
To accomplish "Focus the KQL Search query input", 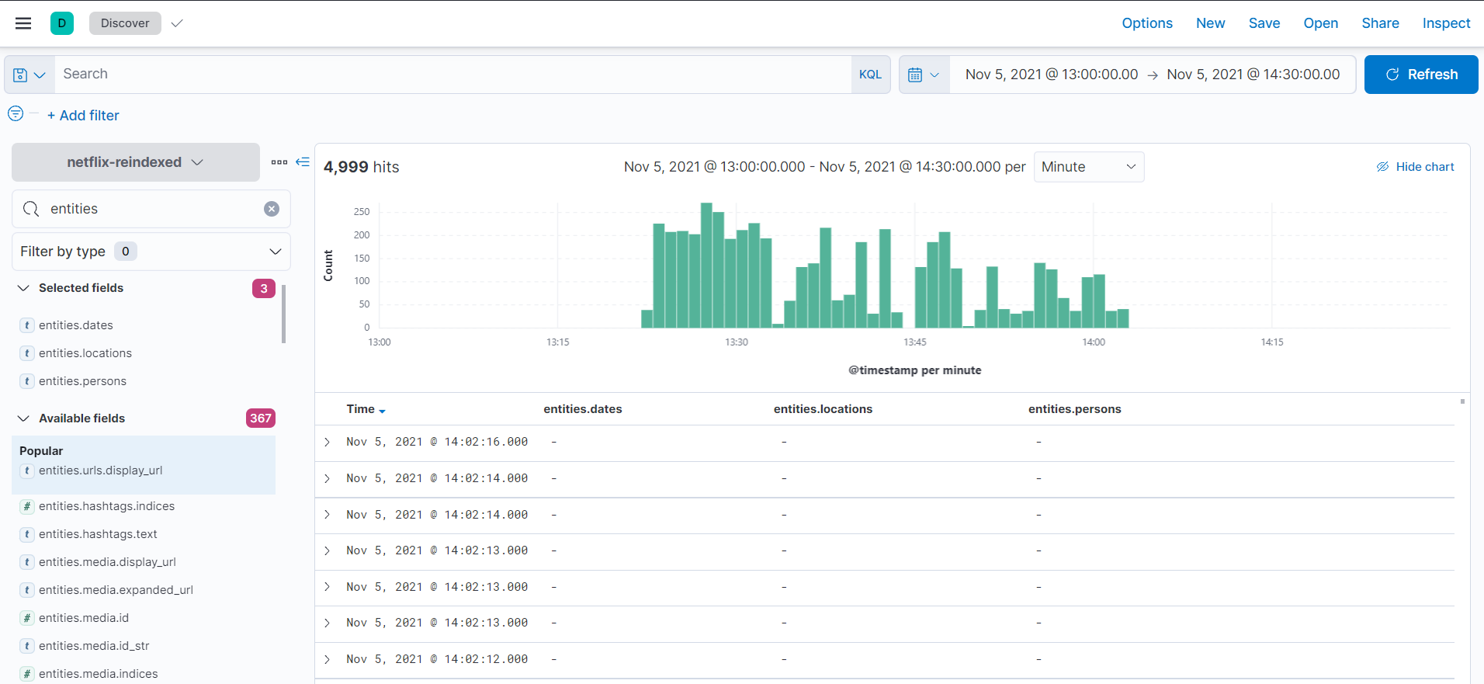I will [454, 75].
